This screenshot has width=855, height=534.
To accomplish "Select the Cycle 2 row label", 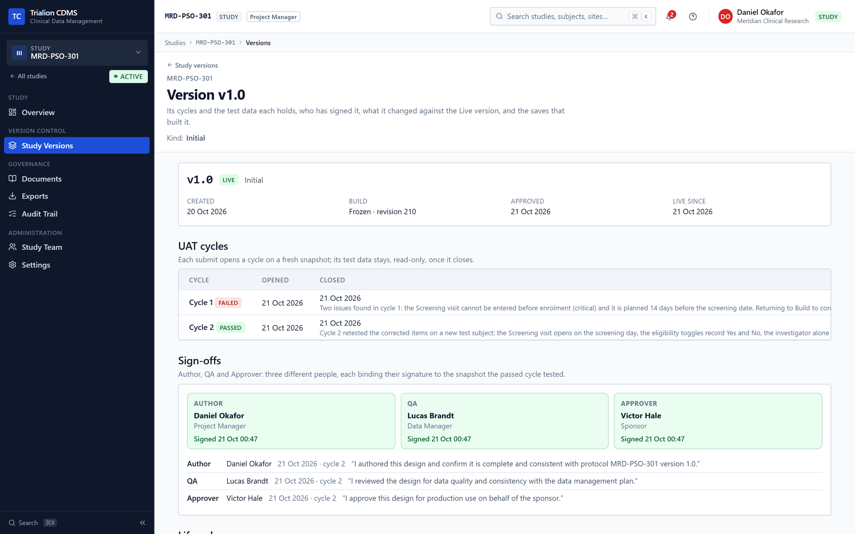I will 201,328.
